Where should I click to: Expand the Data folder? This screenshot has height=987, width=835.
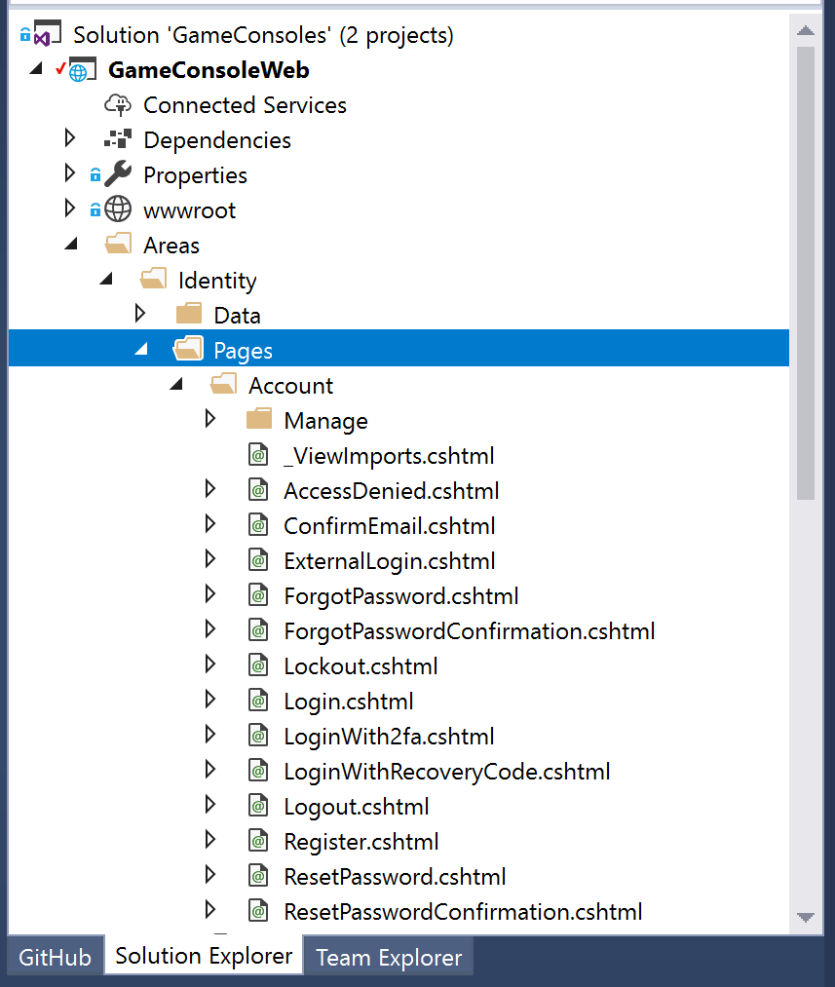140,314
